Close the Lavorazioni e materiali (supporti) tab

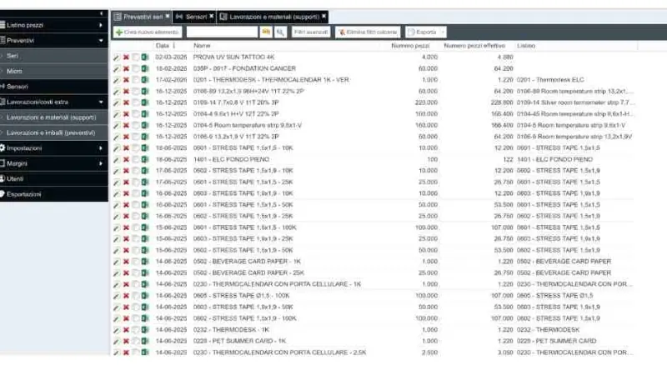point(324,16)
